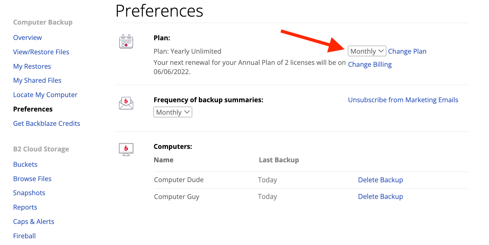The width and height of the screenshot is (489, 245).
Task: Select Computer Dude row name
Action: click(x=179, y=180)
